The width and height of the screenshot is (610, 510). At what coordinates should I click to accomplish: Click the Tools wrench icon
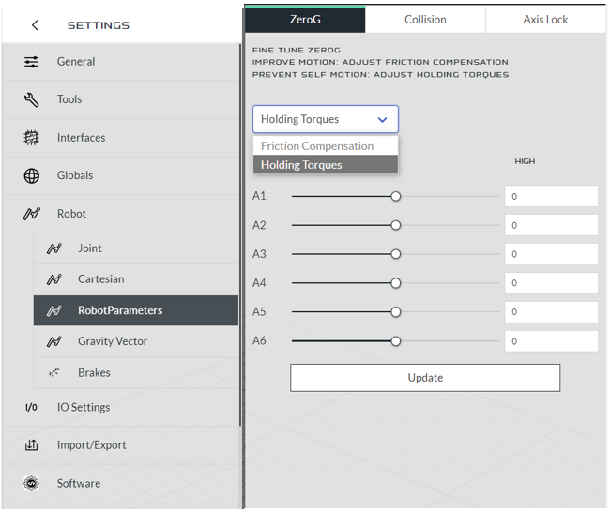(32, 99)
